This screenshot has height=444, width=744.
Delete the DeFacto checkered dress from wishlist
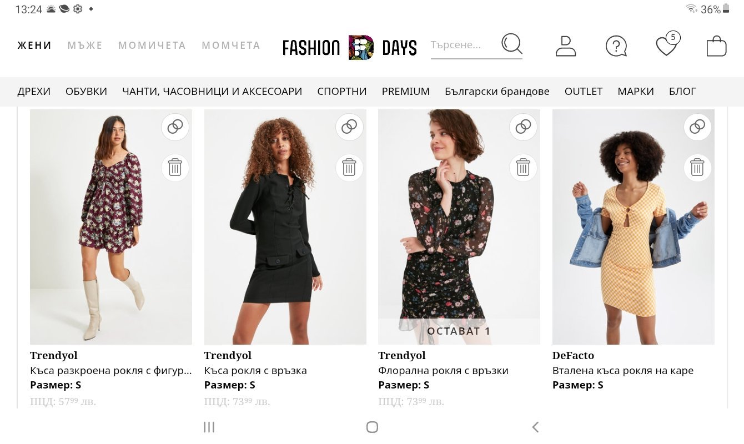pyautogui.click(x=697, y=167)
